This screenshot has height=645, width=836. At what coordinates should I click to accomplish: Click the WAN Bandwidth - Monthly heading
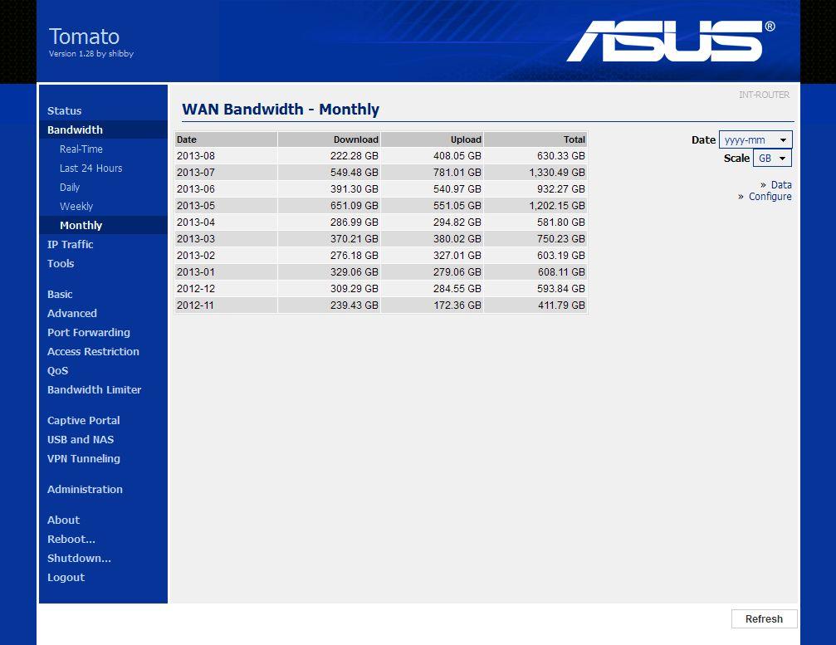click(x=281, y=110)
